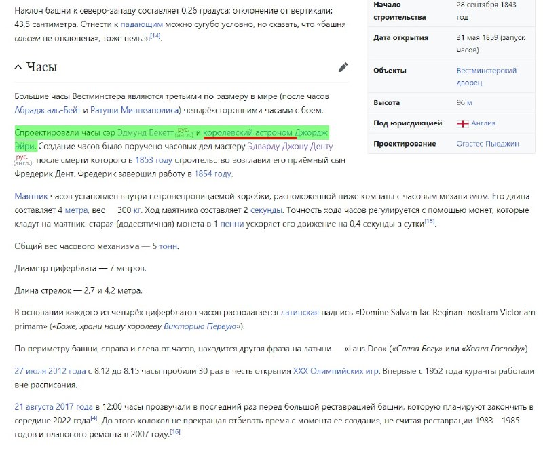Click the Laus Deo Latin phrase
The image size is (543, 449).
tap(365, 349)
